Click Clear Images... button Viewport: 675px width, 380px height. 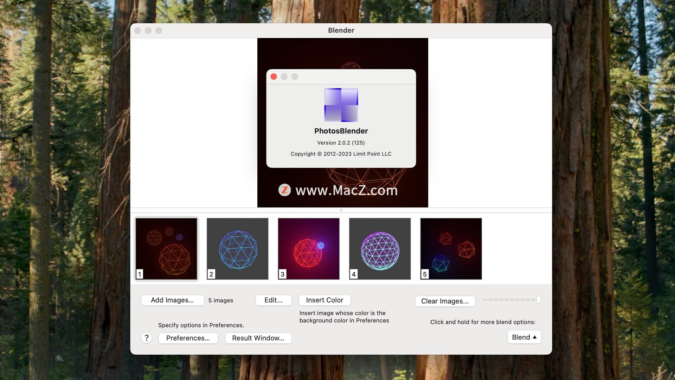coord(445,301)
